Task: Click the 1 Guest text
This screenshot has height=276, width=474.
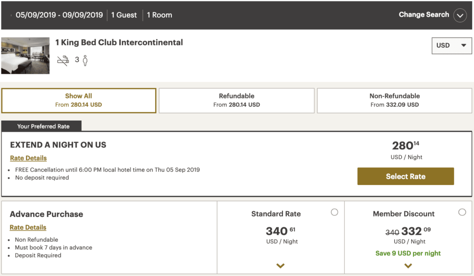Action: [124, 15]
